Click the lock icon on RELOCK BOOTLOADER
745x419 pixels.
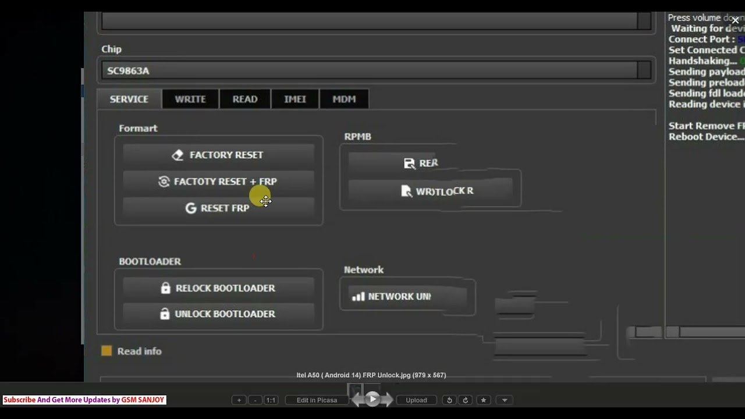click(x=165, y=288)
